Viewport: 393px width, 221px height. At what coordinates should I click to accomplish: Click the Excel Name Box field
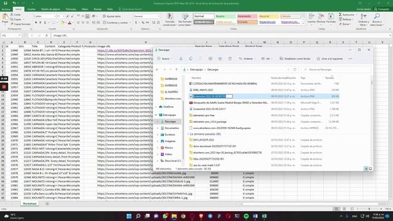11,36
